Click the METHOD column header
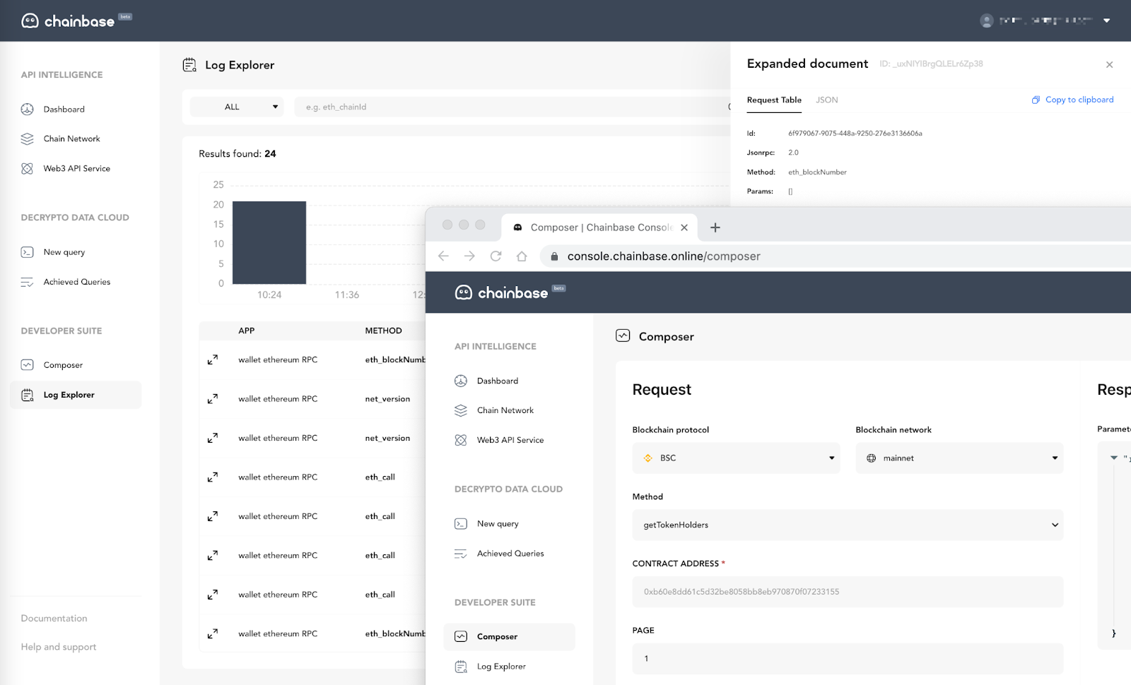The image size is (1131, 685). pyautogui.click(x=383, y=330)
